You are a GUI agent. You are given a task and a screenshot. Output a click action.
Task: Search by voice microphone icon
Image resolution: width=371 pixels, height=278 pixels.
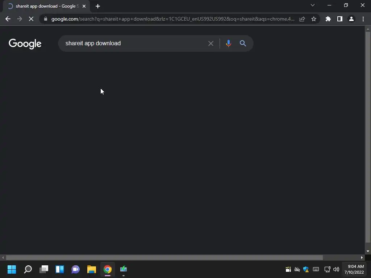click(229, 43)
